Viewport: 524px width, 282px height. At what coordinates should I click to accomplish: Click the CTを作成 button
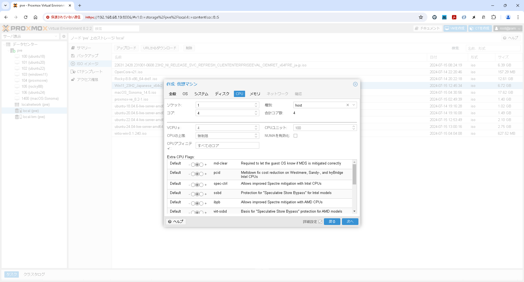[x=480, y=28]
